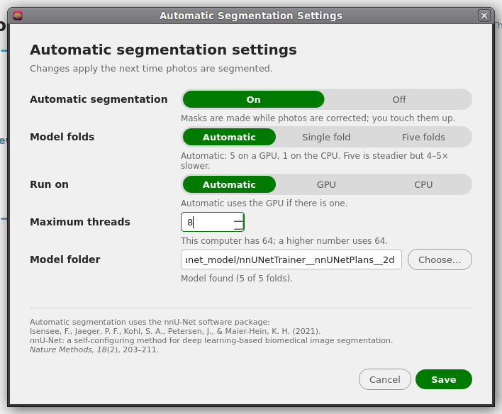The height and width of the screenshot is (414, 502).
Task: Close the Automatic Segmentation Settings dialog
Action: point(484,16)
